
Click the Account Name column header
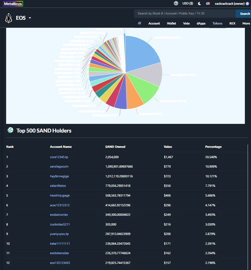tap(61, 147)
